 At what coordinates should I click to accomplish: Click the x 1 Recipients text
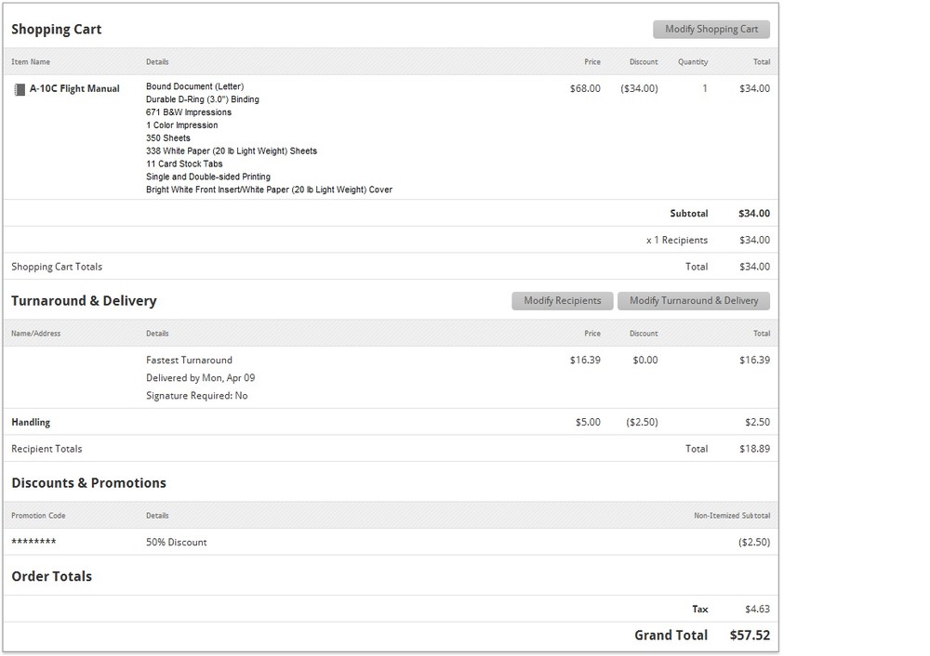[677, 241]
